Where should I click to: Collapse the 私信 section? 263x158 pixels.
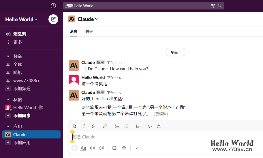point(8,100)
